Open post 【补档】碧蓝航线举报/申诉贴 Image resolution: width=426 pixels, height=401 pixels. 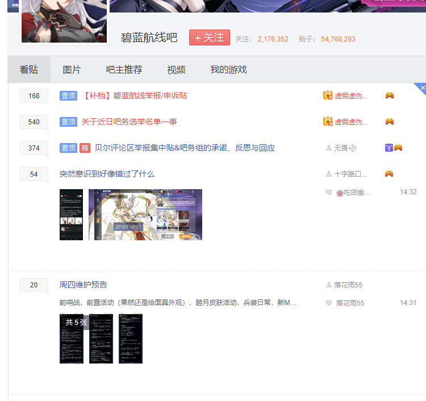click(135, 95)
